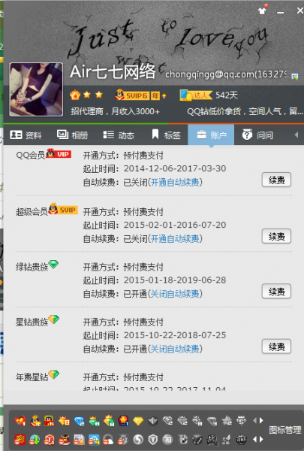Click the top icon row right arrow
The height and width of the screenshot is (451, 304).
[x=261, y=420]
